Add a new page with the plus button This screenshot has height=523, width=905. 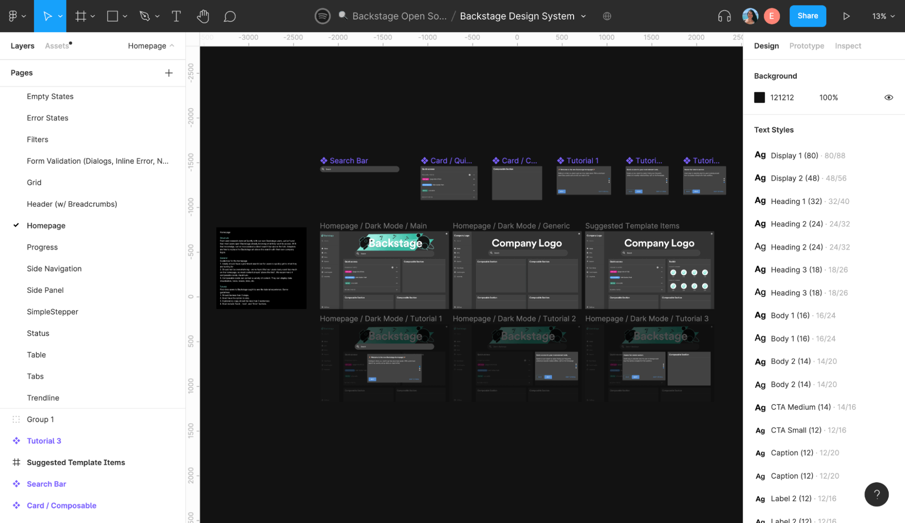click(x=168, y=72)
